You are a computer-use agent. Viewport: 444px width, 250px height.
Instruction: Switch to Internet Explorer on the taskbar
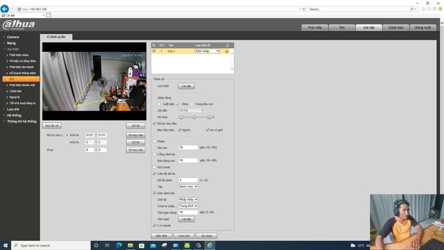pos(210,245)
